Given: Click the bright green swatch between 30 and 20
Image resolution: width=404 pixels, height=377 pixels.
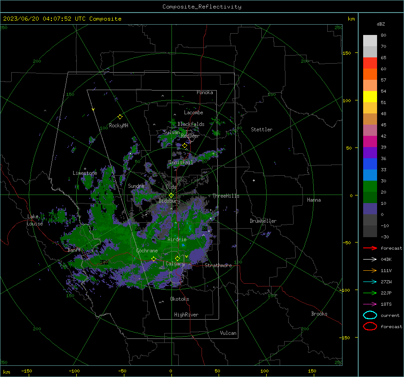Looking at the screenshot, I should pos(370,186).
